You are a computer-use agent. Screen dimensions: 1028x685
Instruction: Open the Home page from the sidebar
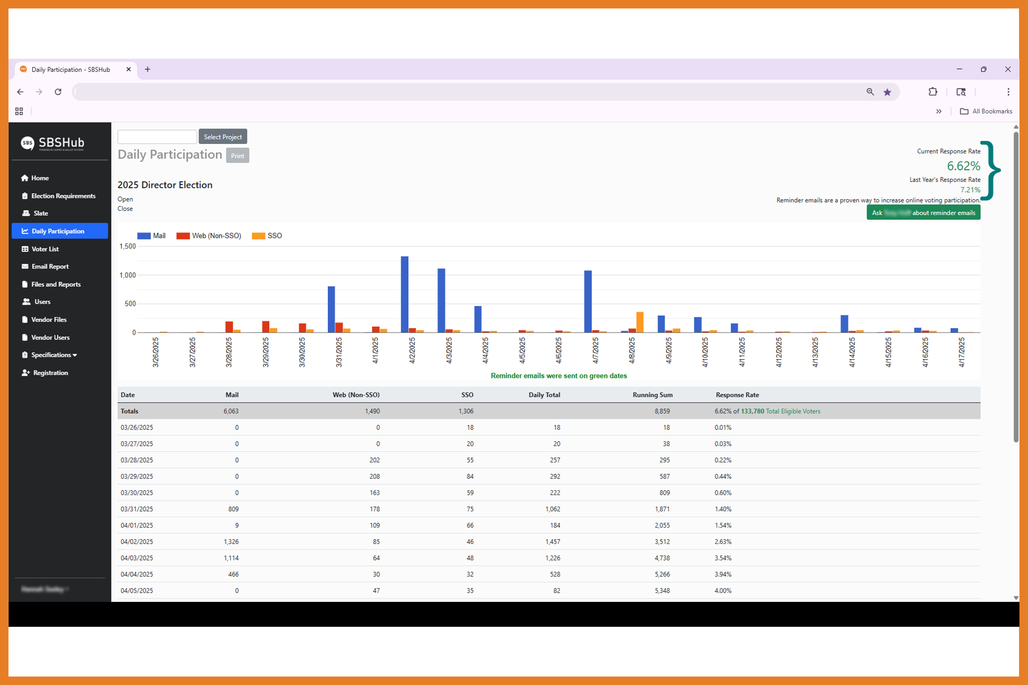point(39,178)
